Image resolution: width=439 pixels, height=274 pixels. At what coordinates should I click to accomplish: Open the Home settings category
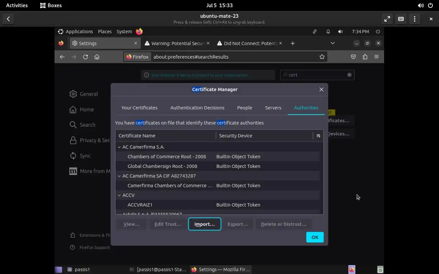click(82, 110)
